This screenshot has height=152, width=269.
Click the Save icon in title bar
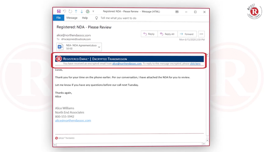(x=59, y=11)
